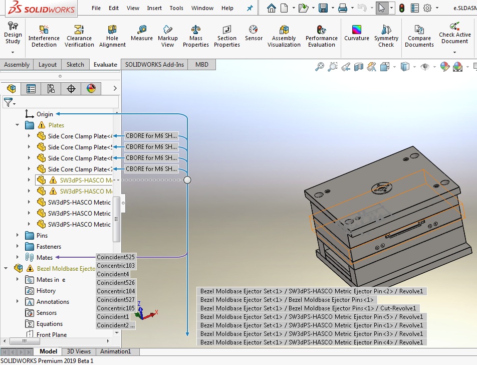Viewport: 477px width, 365px height.
Task: Switch to the Assembly tab
Action: 17,65
